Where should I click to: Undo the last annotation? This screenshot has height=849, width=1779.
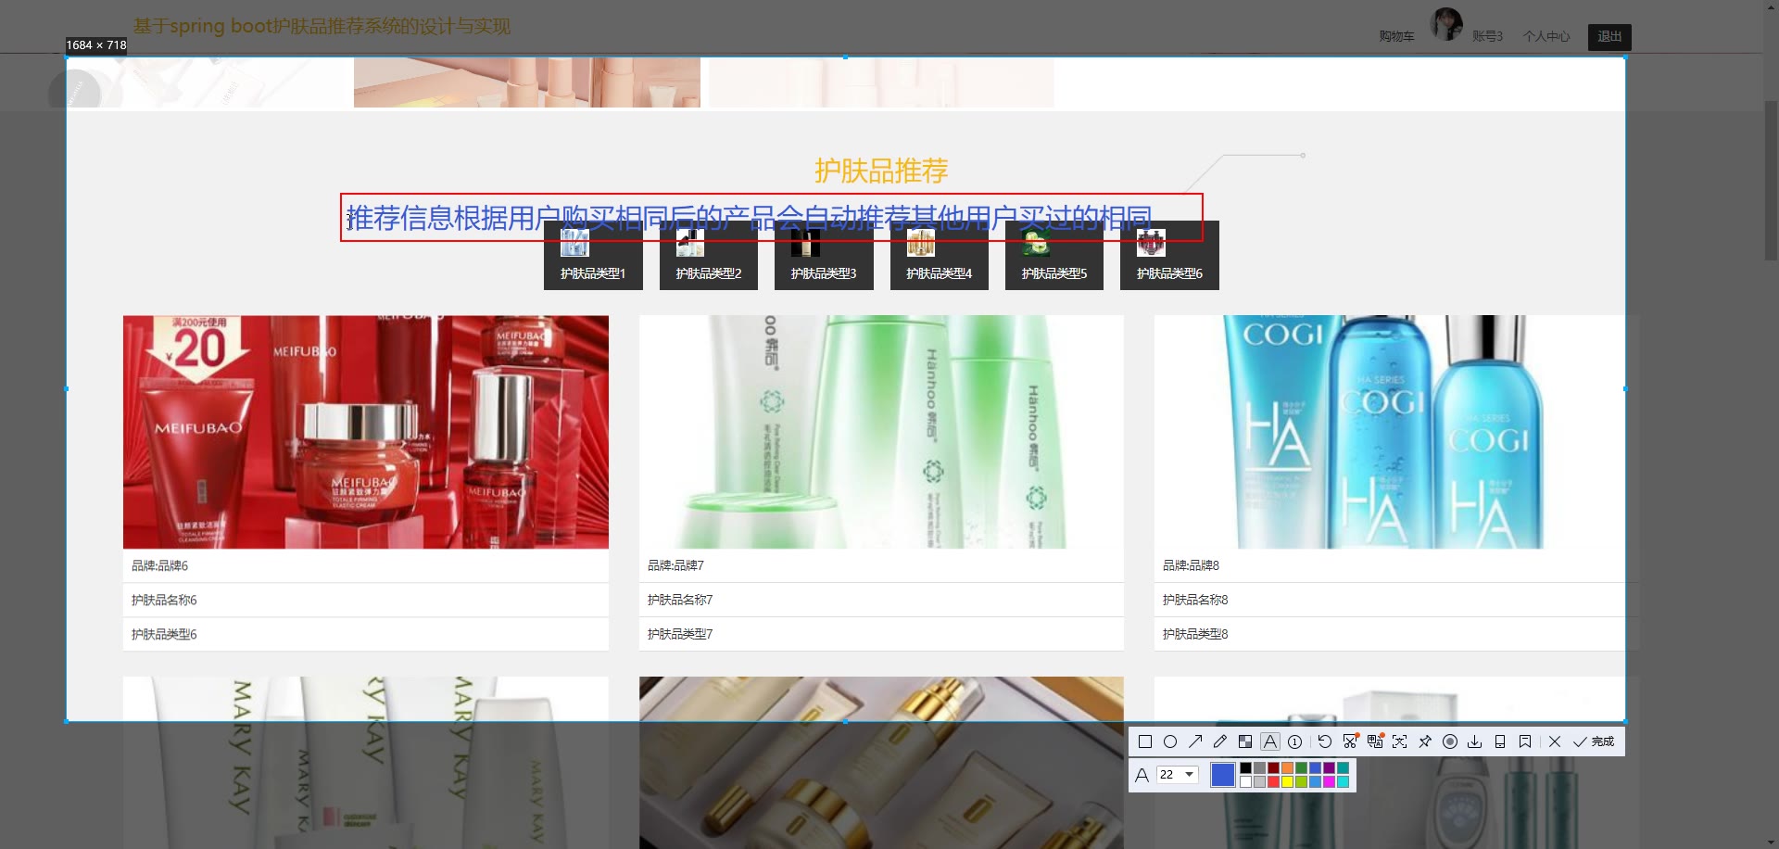tap(1325, 741)
